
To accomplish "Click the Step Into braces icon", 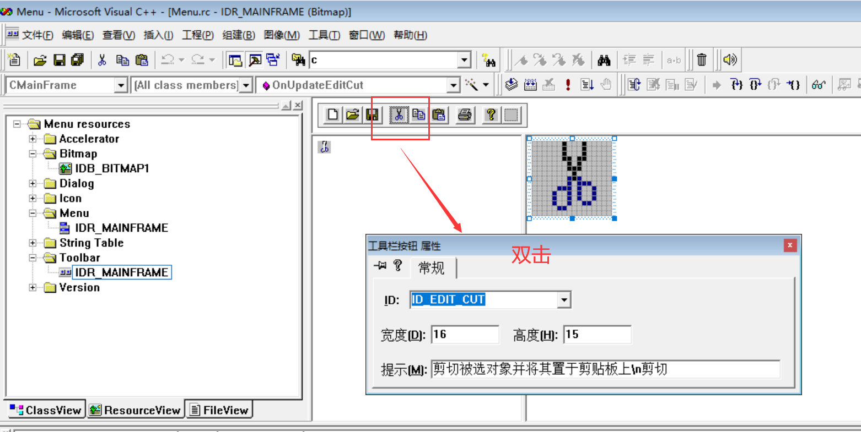I will [737, 85].
